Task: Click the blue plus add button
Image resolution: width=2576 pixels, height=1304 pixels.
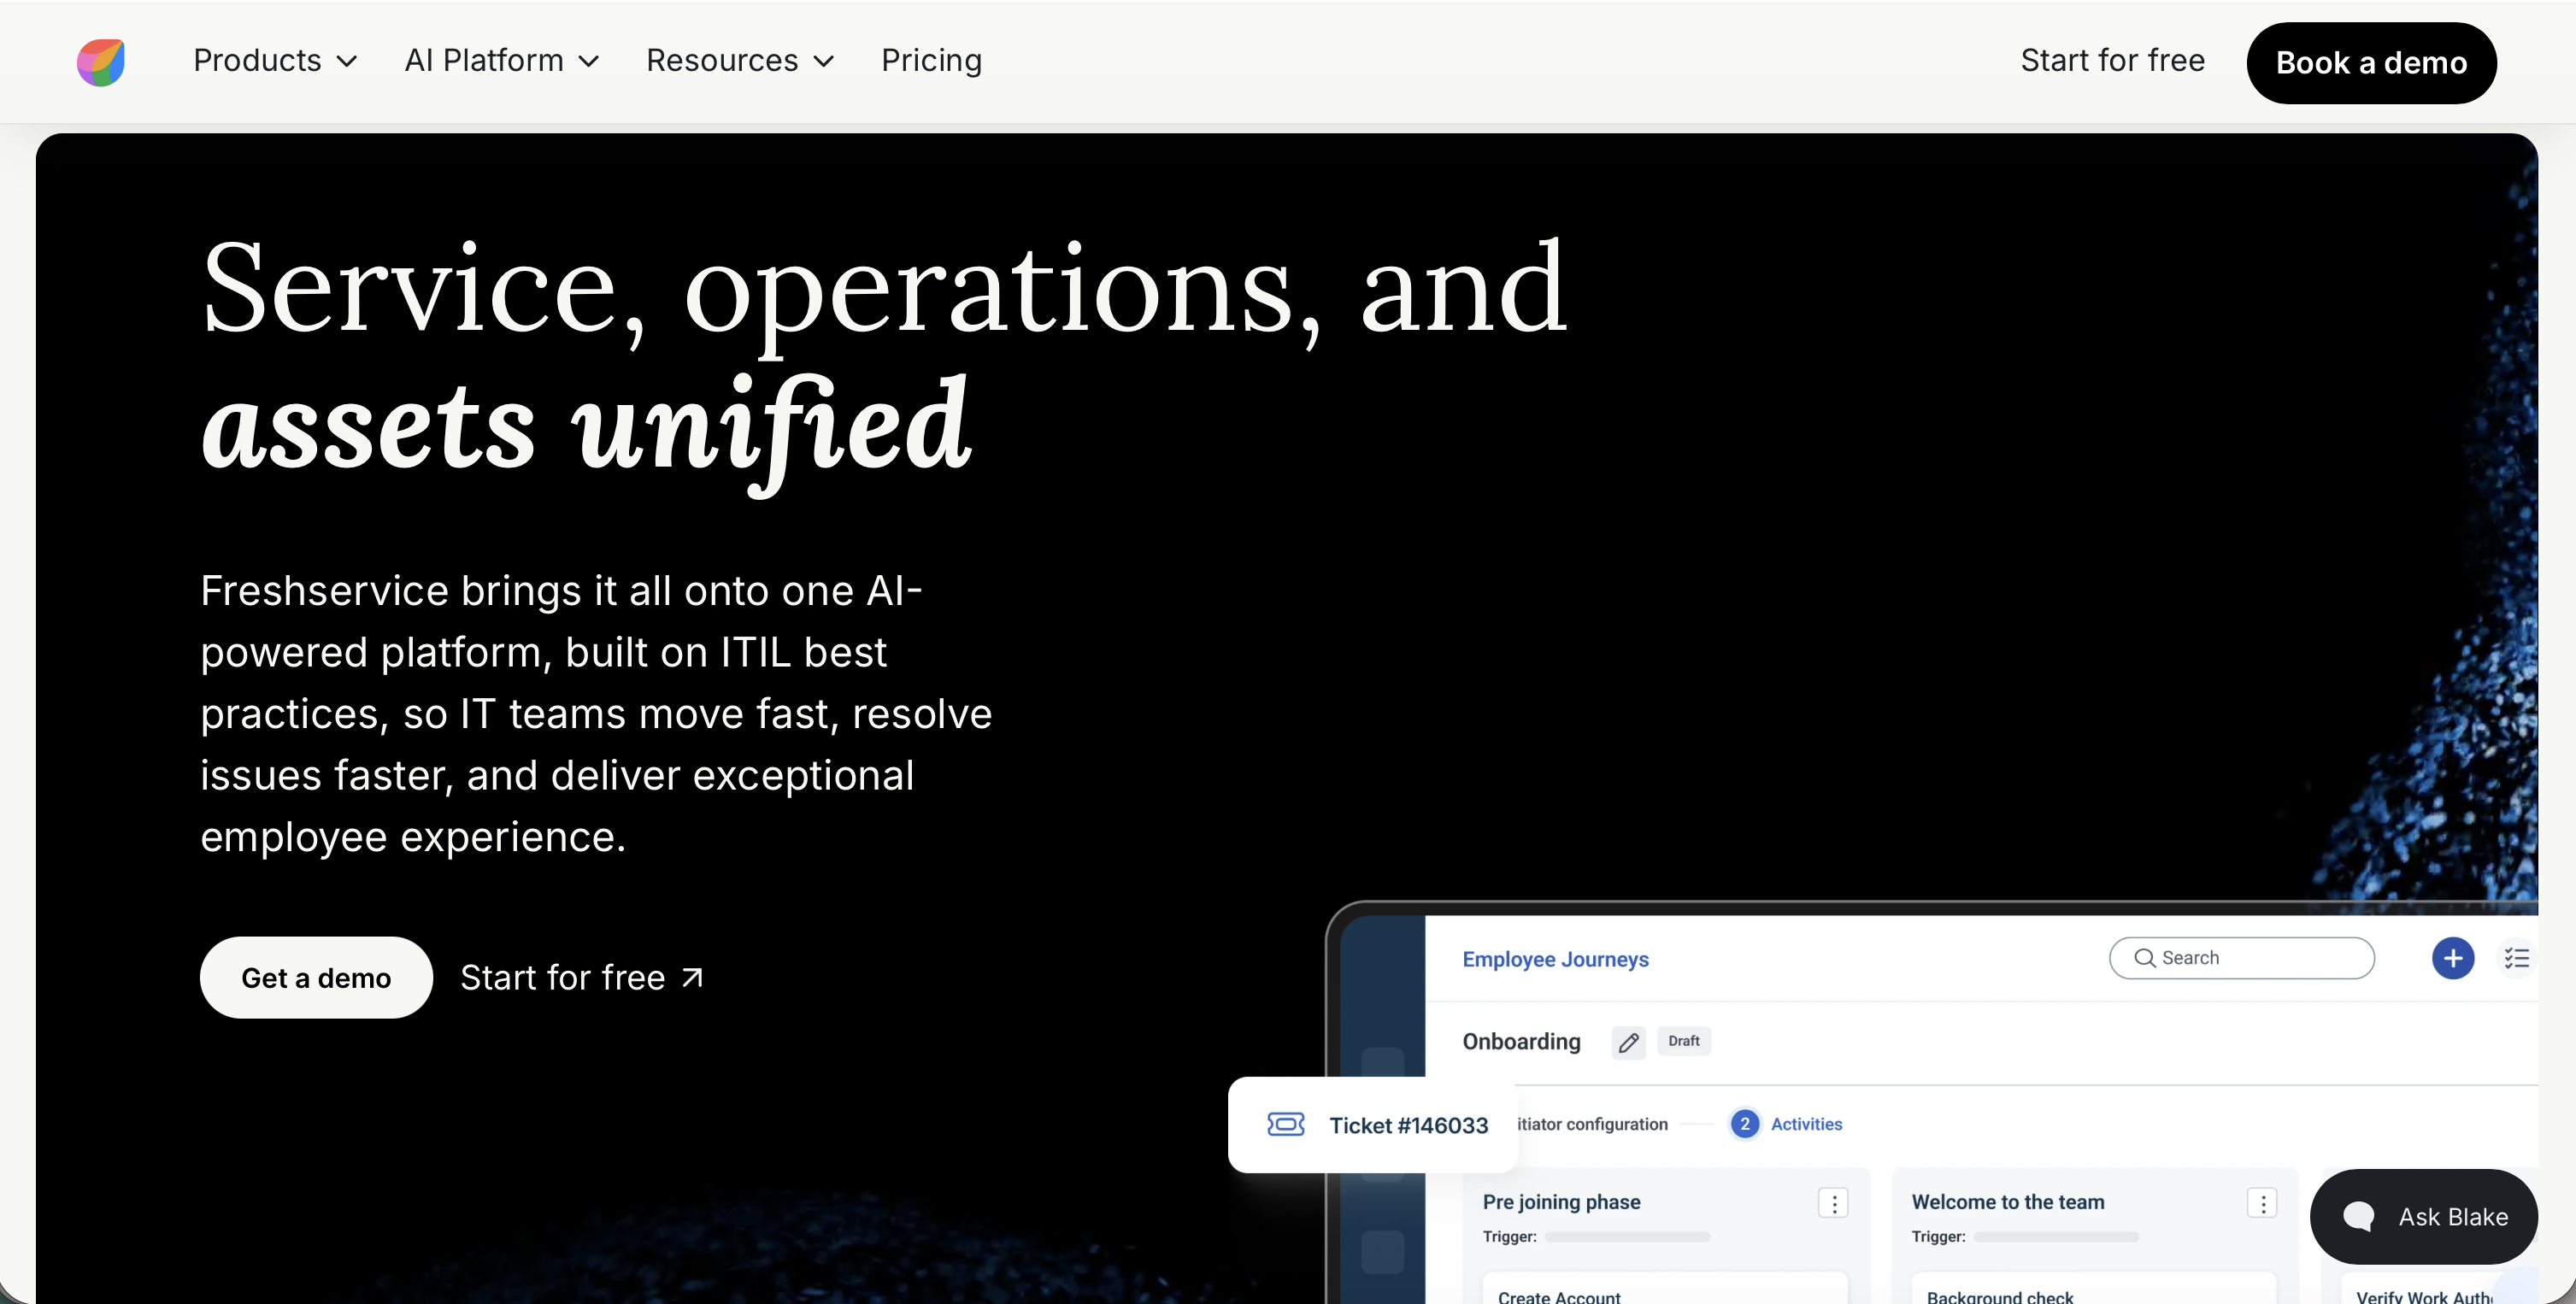Action: click(x=2452, y=958)
